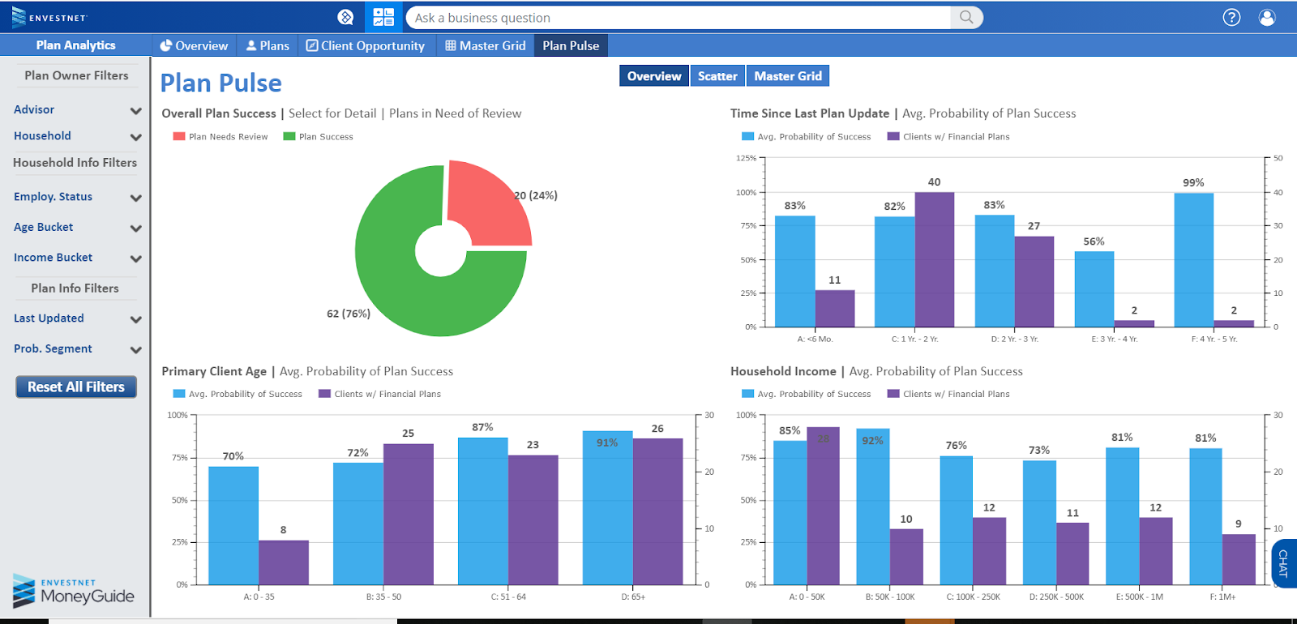Click the purple 9 bar for income F: 1M+
Viewport: 1297px width, 624px height.
point(1239,560)
